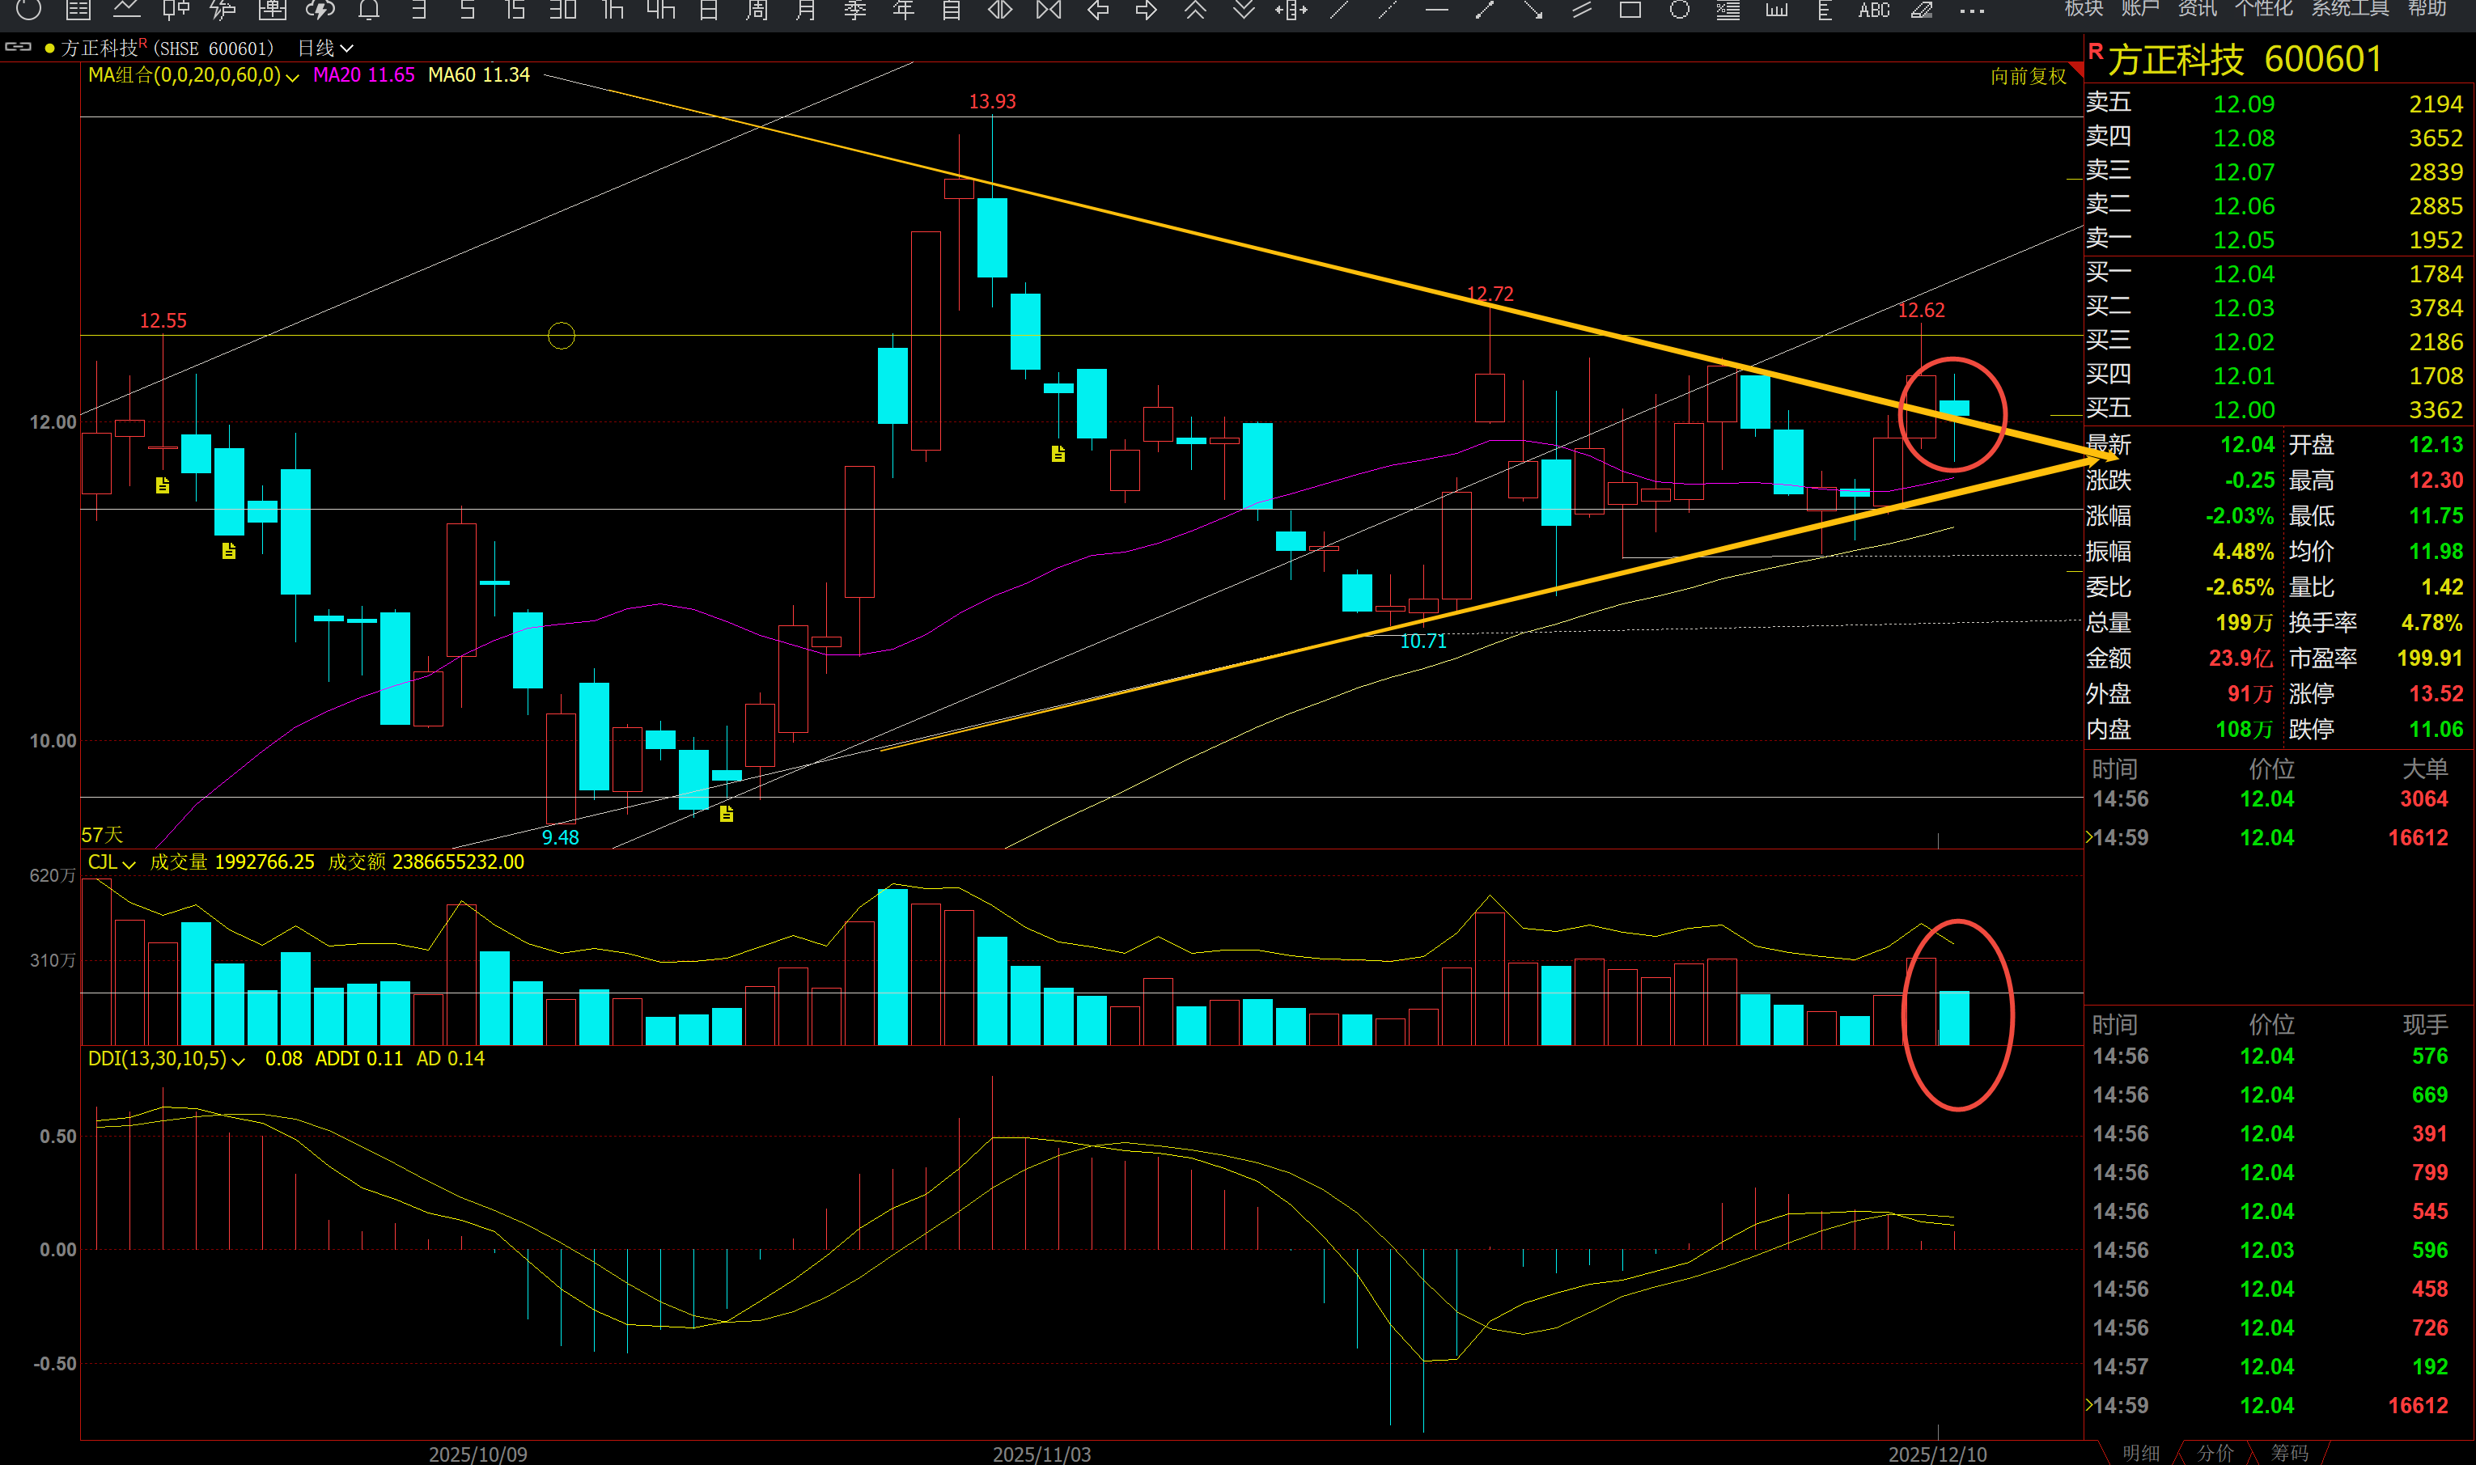This screenshot has height=1465, width=2476.
Task: Expand the DDI indicator dropdown
Action: (x=237, y=1061)
